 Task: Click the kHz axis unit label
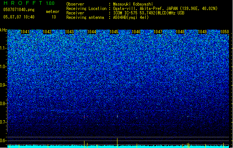pyautogui.click(x=3, y=30)
